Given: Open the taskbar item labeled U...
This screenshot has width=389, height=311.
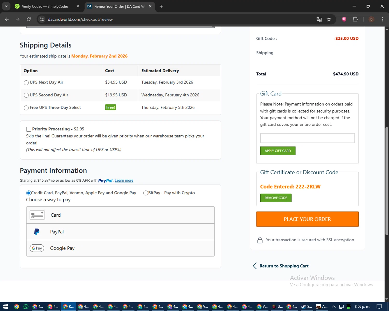Looking at the screenshot, I should point(277,307).
